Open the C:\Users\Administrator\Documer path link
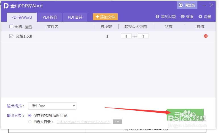Screen dimensions: 219x133 point(84,122)
